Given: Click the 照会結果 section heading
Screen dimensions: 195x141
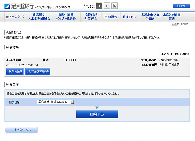Looking at the screenshot, I should coord(12,47).
